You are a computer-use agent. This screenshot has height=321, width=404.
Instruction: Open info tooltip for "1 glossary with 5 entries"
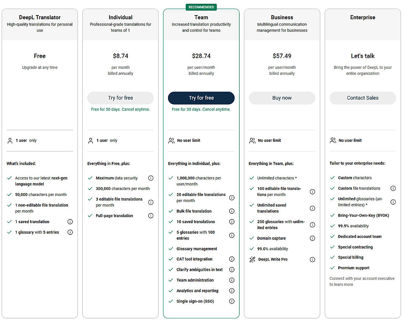tap(70, 232)
